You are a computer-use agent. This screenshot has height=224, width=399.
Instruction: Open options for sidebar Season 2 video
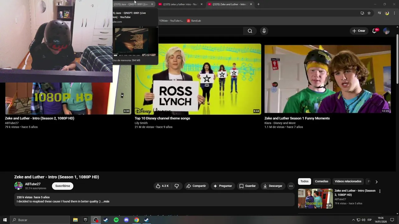380,191
